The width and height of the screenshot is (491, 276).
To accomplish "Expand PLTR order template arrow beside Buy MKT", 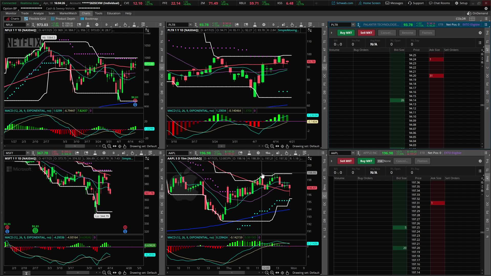I will [331, 33].
